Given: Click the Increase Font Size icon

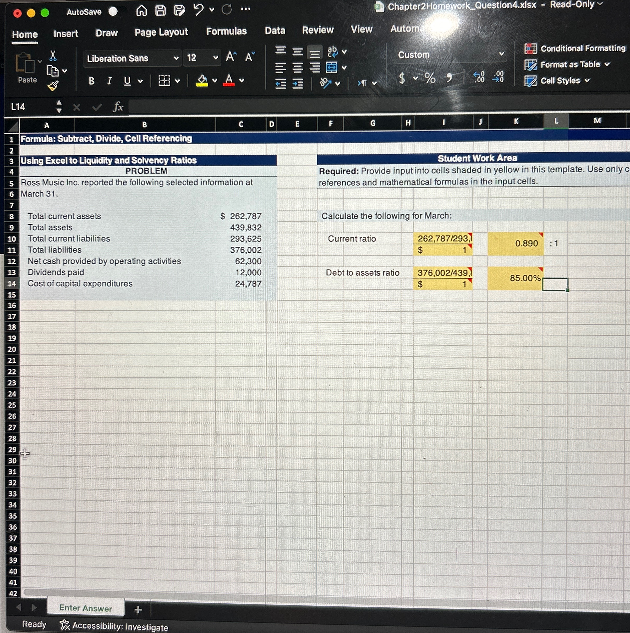Looking at the screenshot, I should [x=231, y=57].
